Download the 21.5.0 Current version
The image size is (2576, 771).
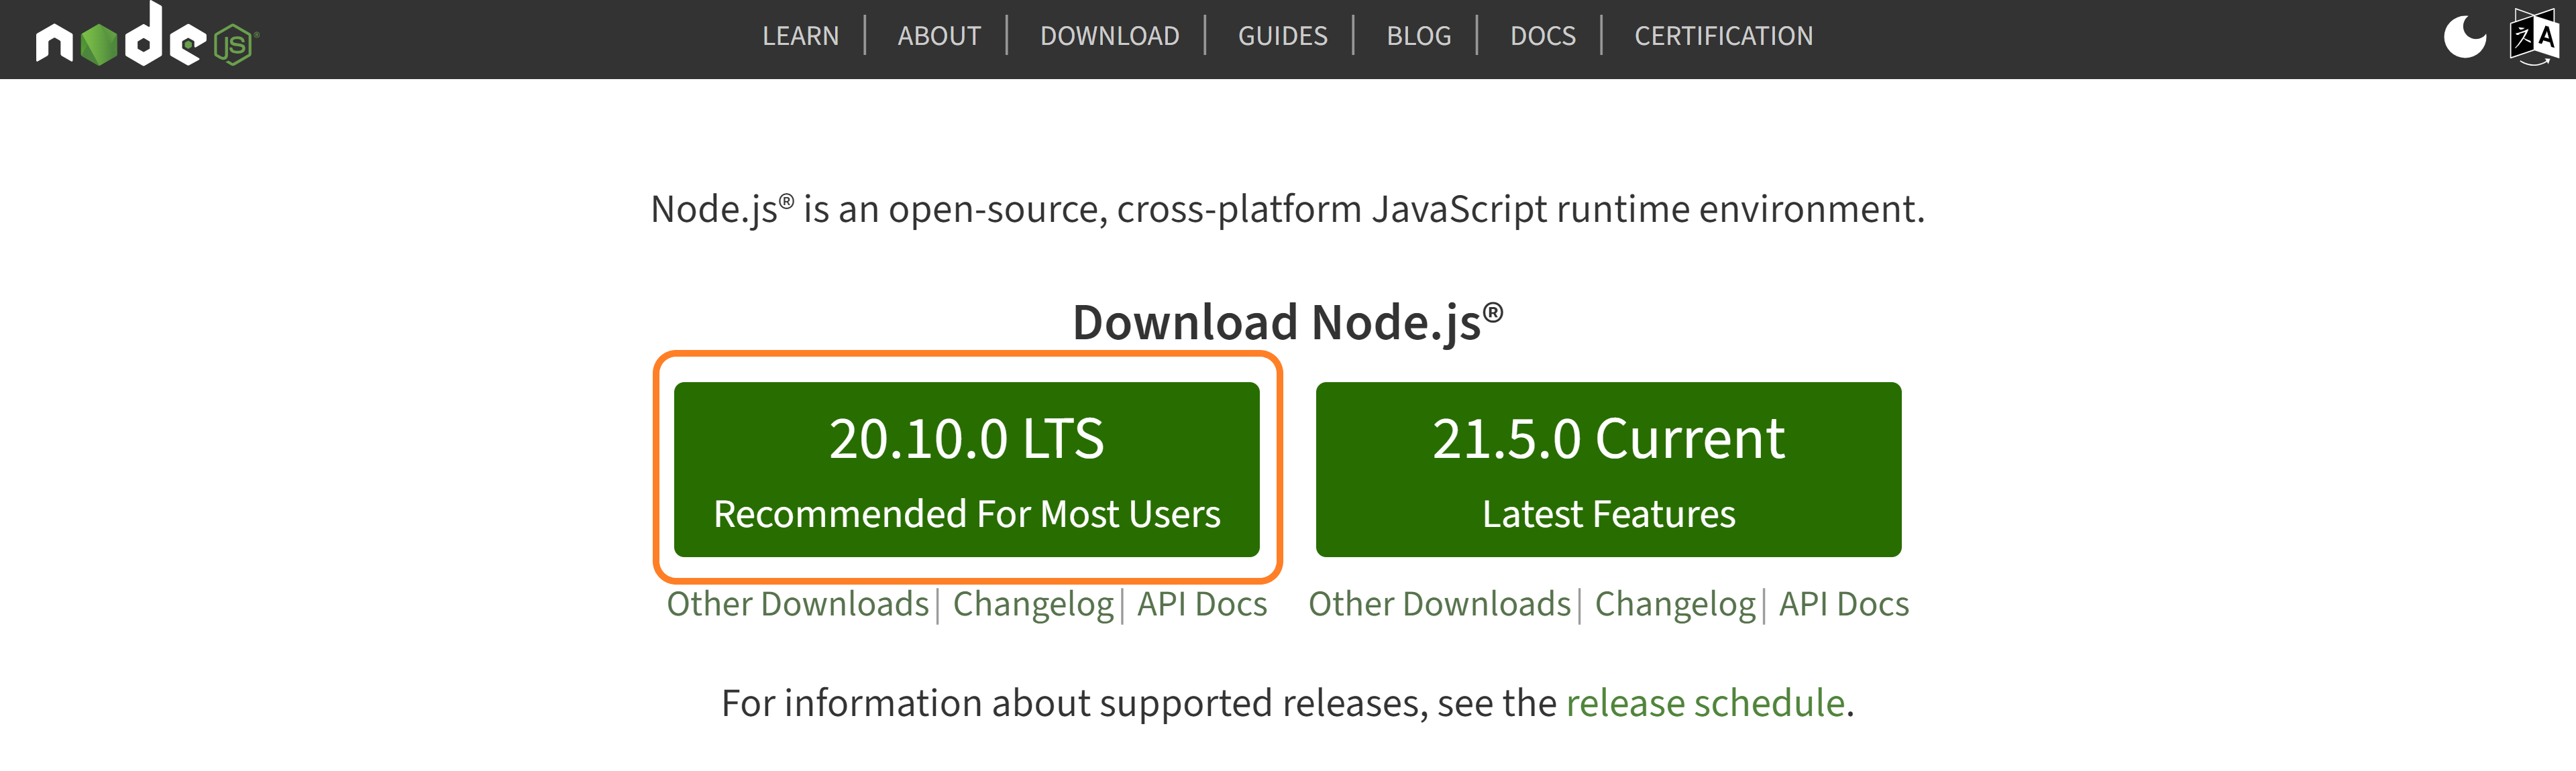pyautogui.click(x=1608, y=469)
